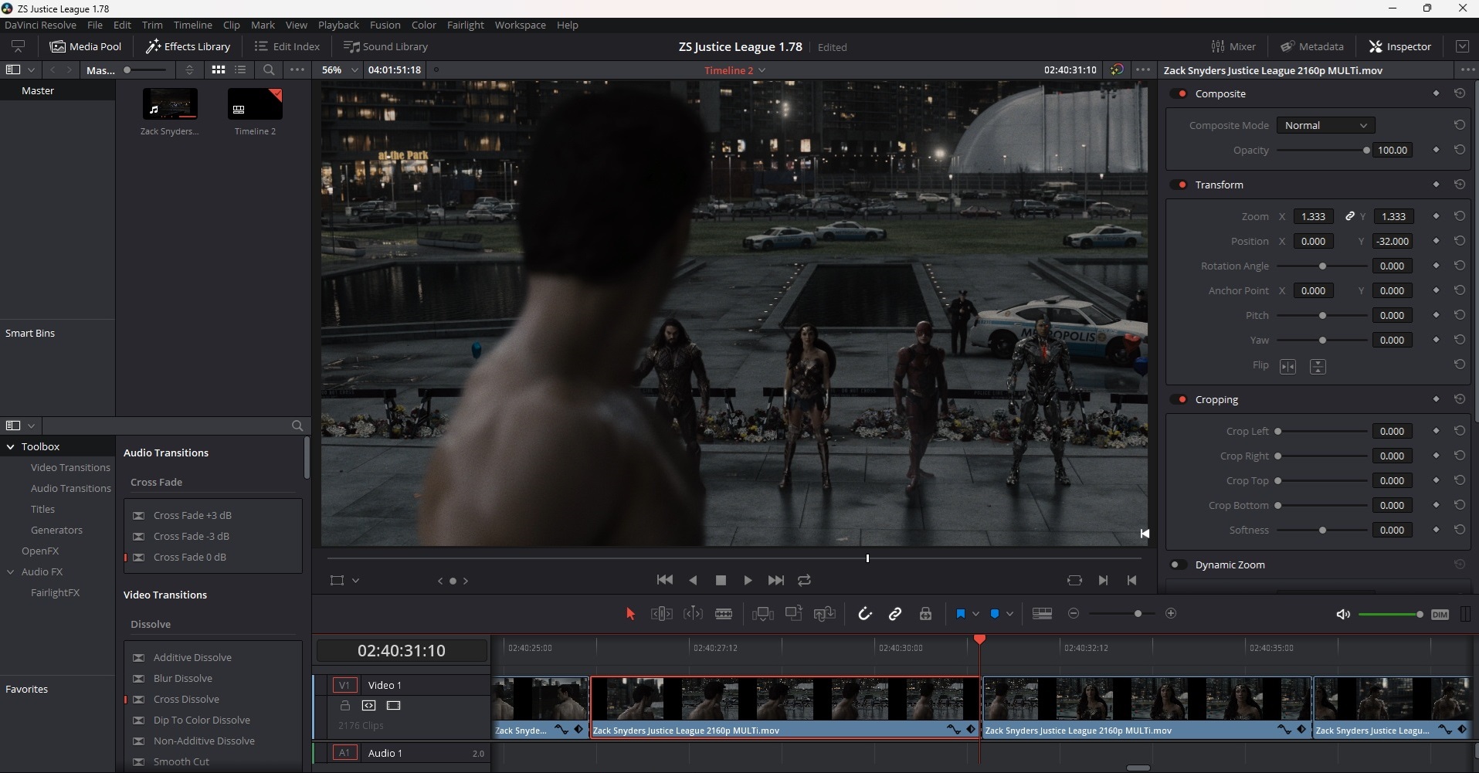This screenshot has height=773, width=1479.
Task: Mute audio with the speaker icon
Action: [x=1343, y=615]
